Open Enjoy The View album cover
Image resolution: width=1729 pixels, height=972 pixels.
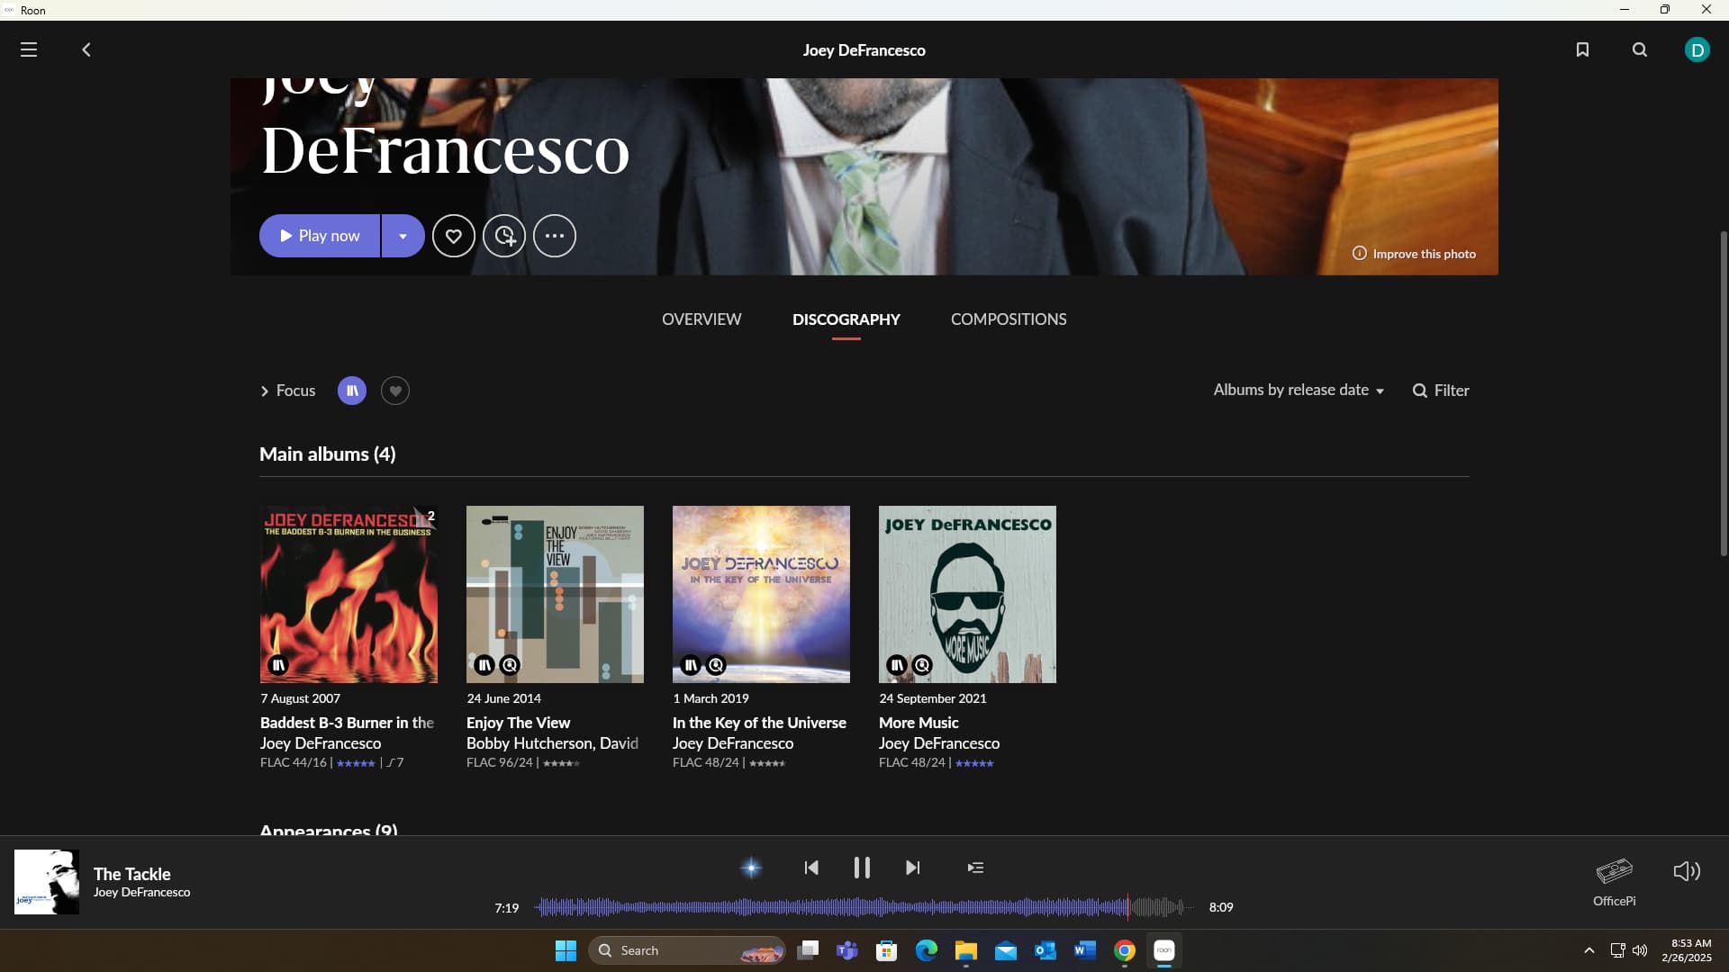(555, 594)
